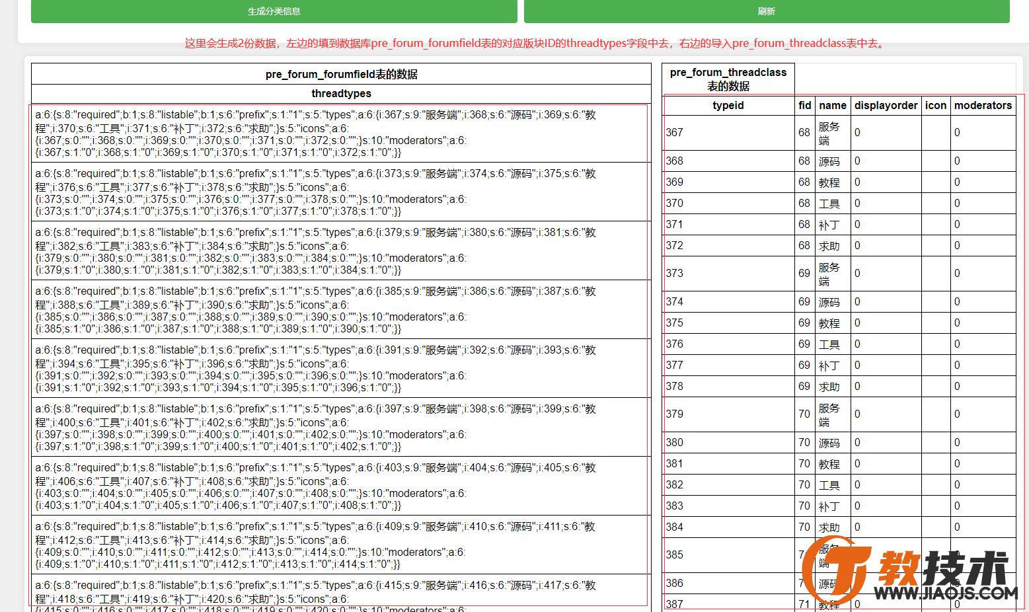Select threadtypes data starting with i:373
Viewport: 1029px width, 612px height.
pos(341,192)
